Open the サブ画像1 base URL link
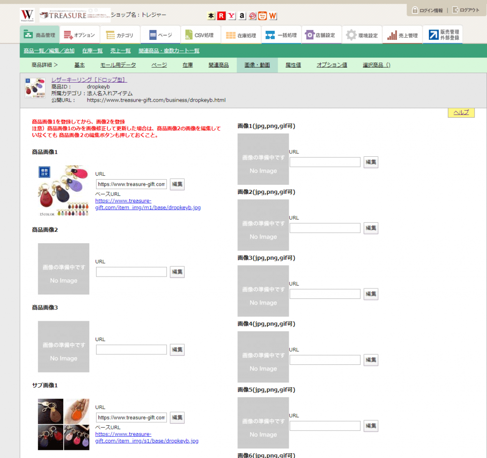Screen dimensions: 487x458 146,438
